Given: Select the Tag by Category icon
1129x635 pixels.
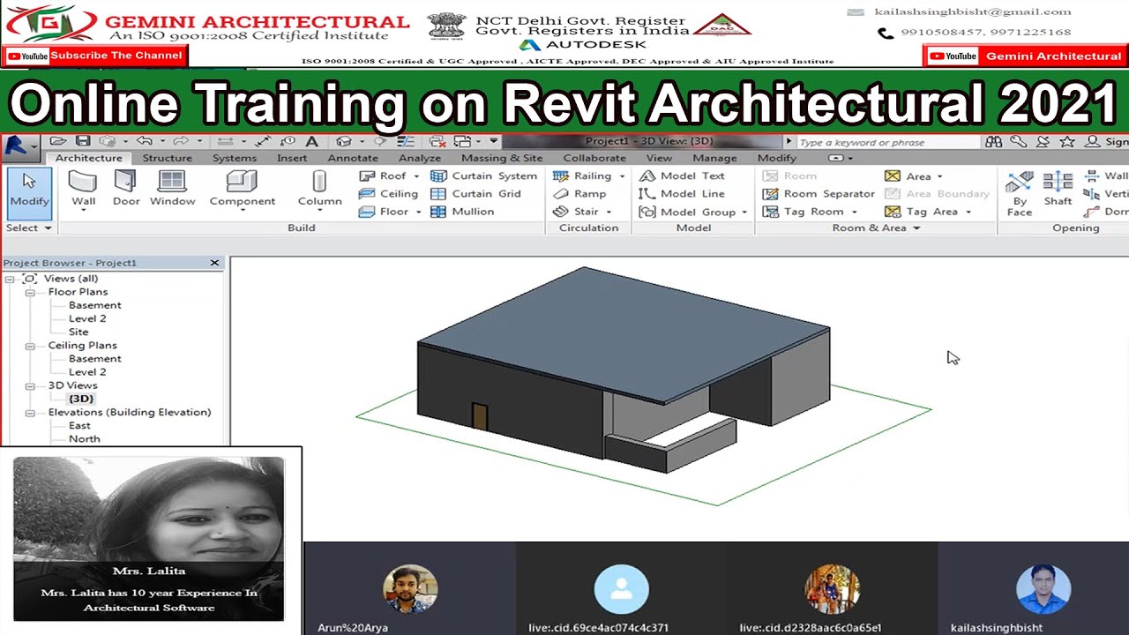Looking at the screenshot, I should 288,141.
